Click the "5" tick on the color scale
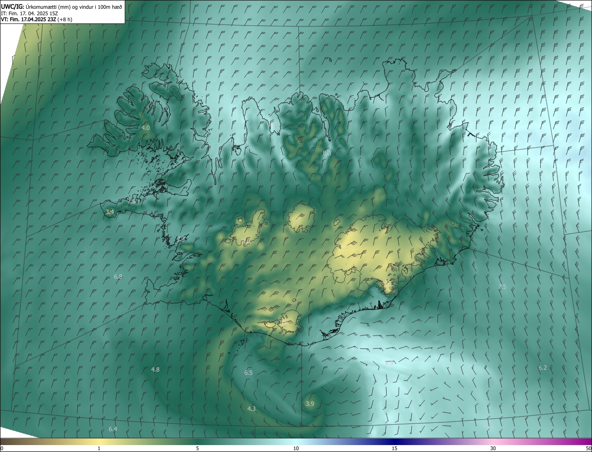The height and width of the screenshot is (452, 592). (x=197, y=448)
